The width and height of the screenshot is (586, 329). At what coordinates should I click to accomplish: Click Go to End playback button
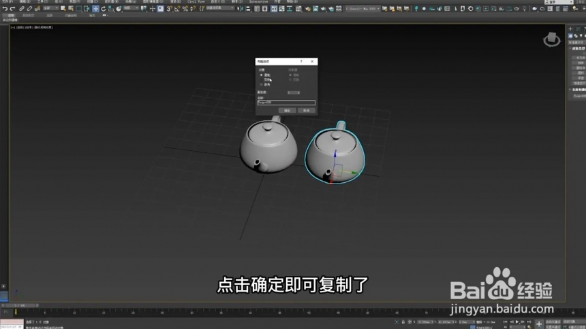(x=529, y=322)
